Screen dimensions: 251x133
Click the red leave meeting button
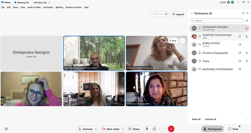(x=171, y=129)
